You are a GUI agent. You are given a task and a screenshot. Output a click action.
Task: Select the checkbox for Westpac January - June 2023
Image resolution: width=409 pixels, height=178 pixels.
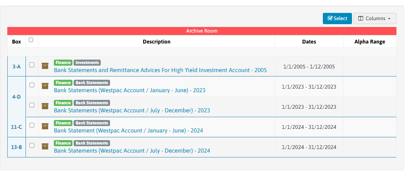(32, 85)
